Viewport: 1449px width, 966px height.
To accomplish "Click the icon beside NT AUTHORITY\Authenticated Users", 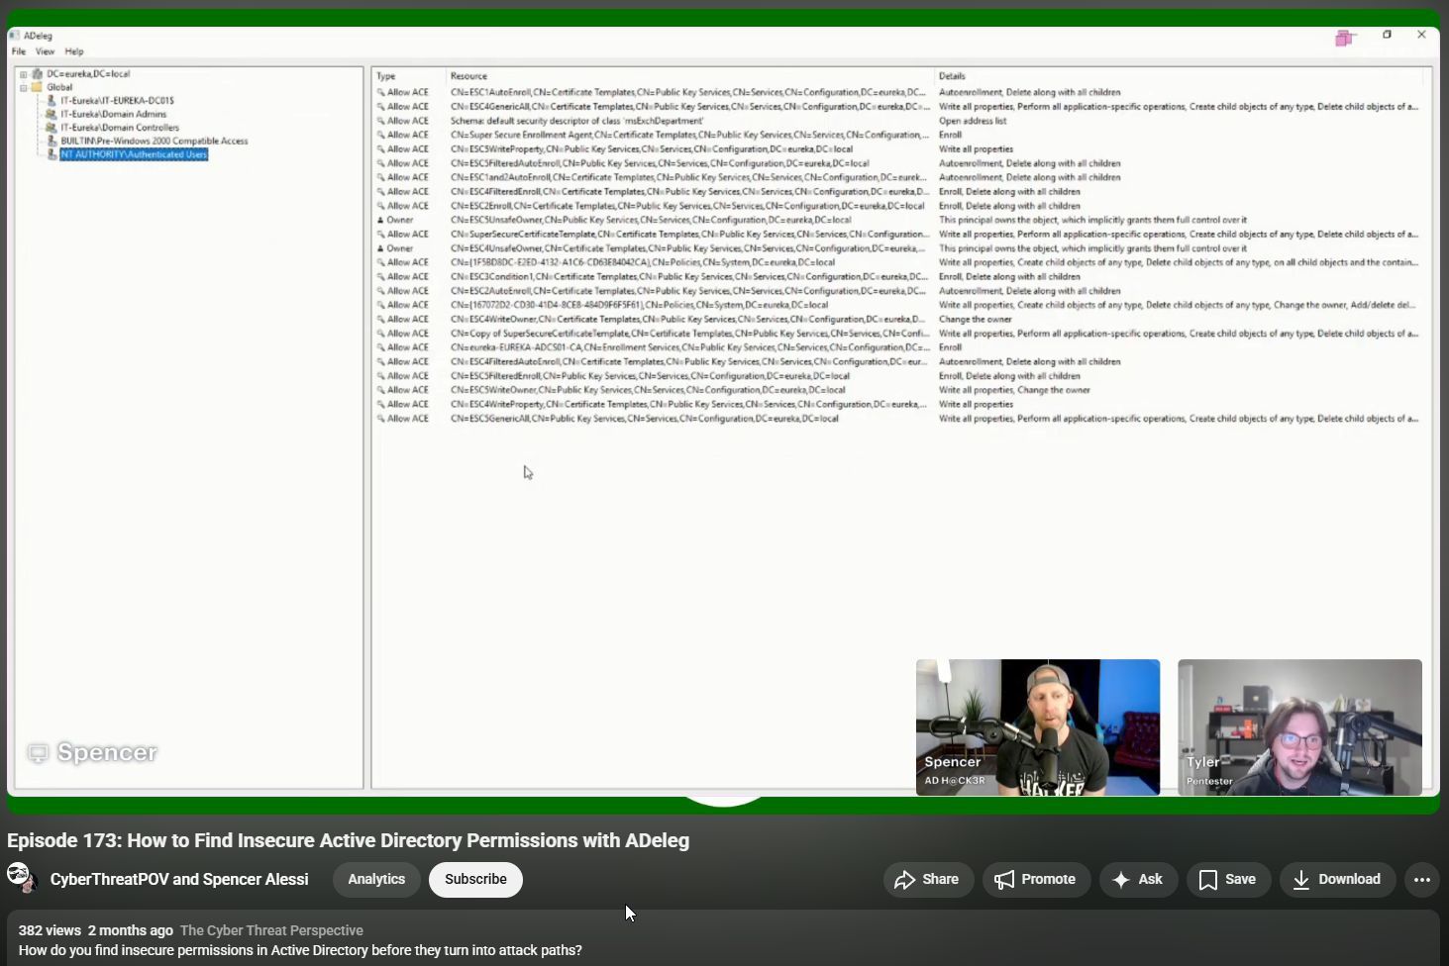I will [x=52, y=154].
